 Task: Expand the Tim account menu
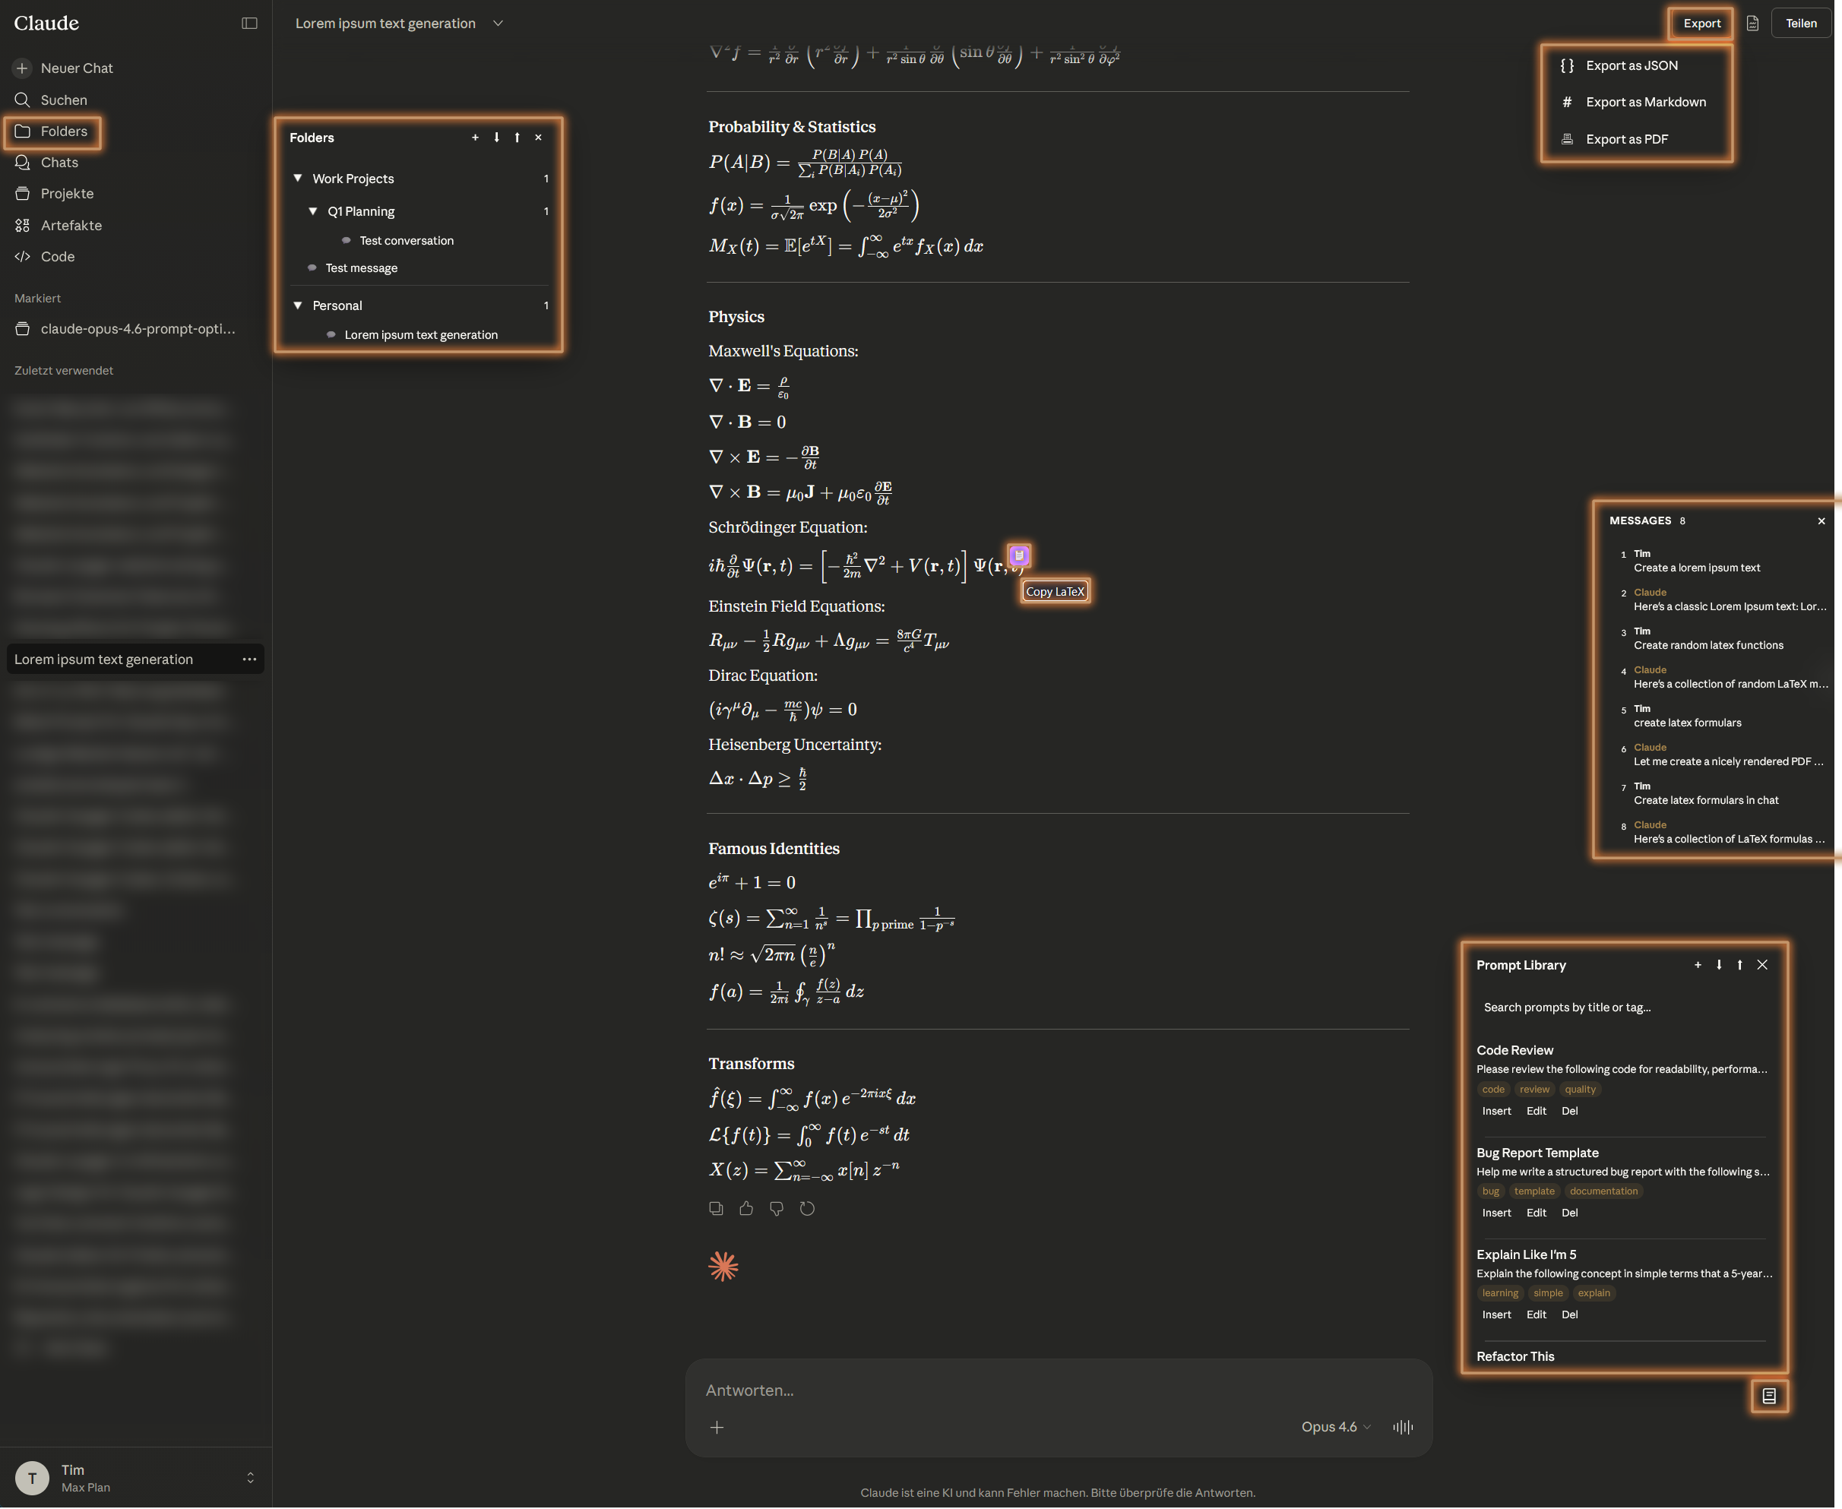pyautogui.click(x=135, y=1478)
